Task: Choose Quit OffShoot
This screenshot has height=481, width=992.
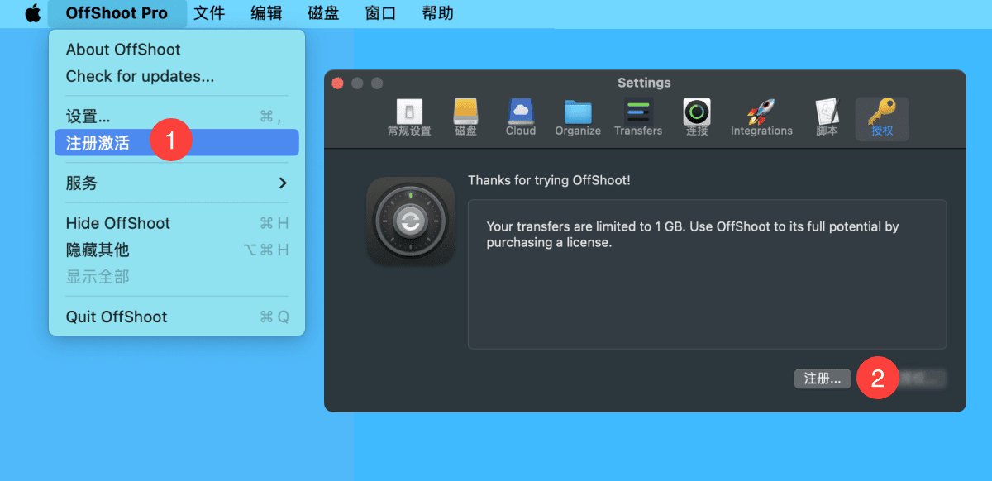Action: click(x=177, y=317)
